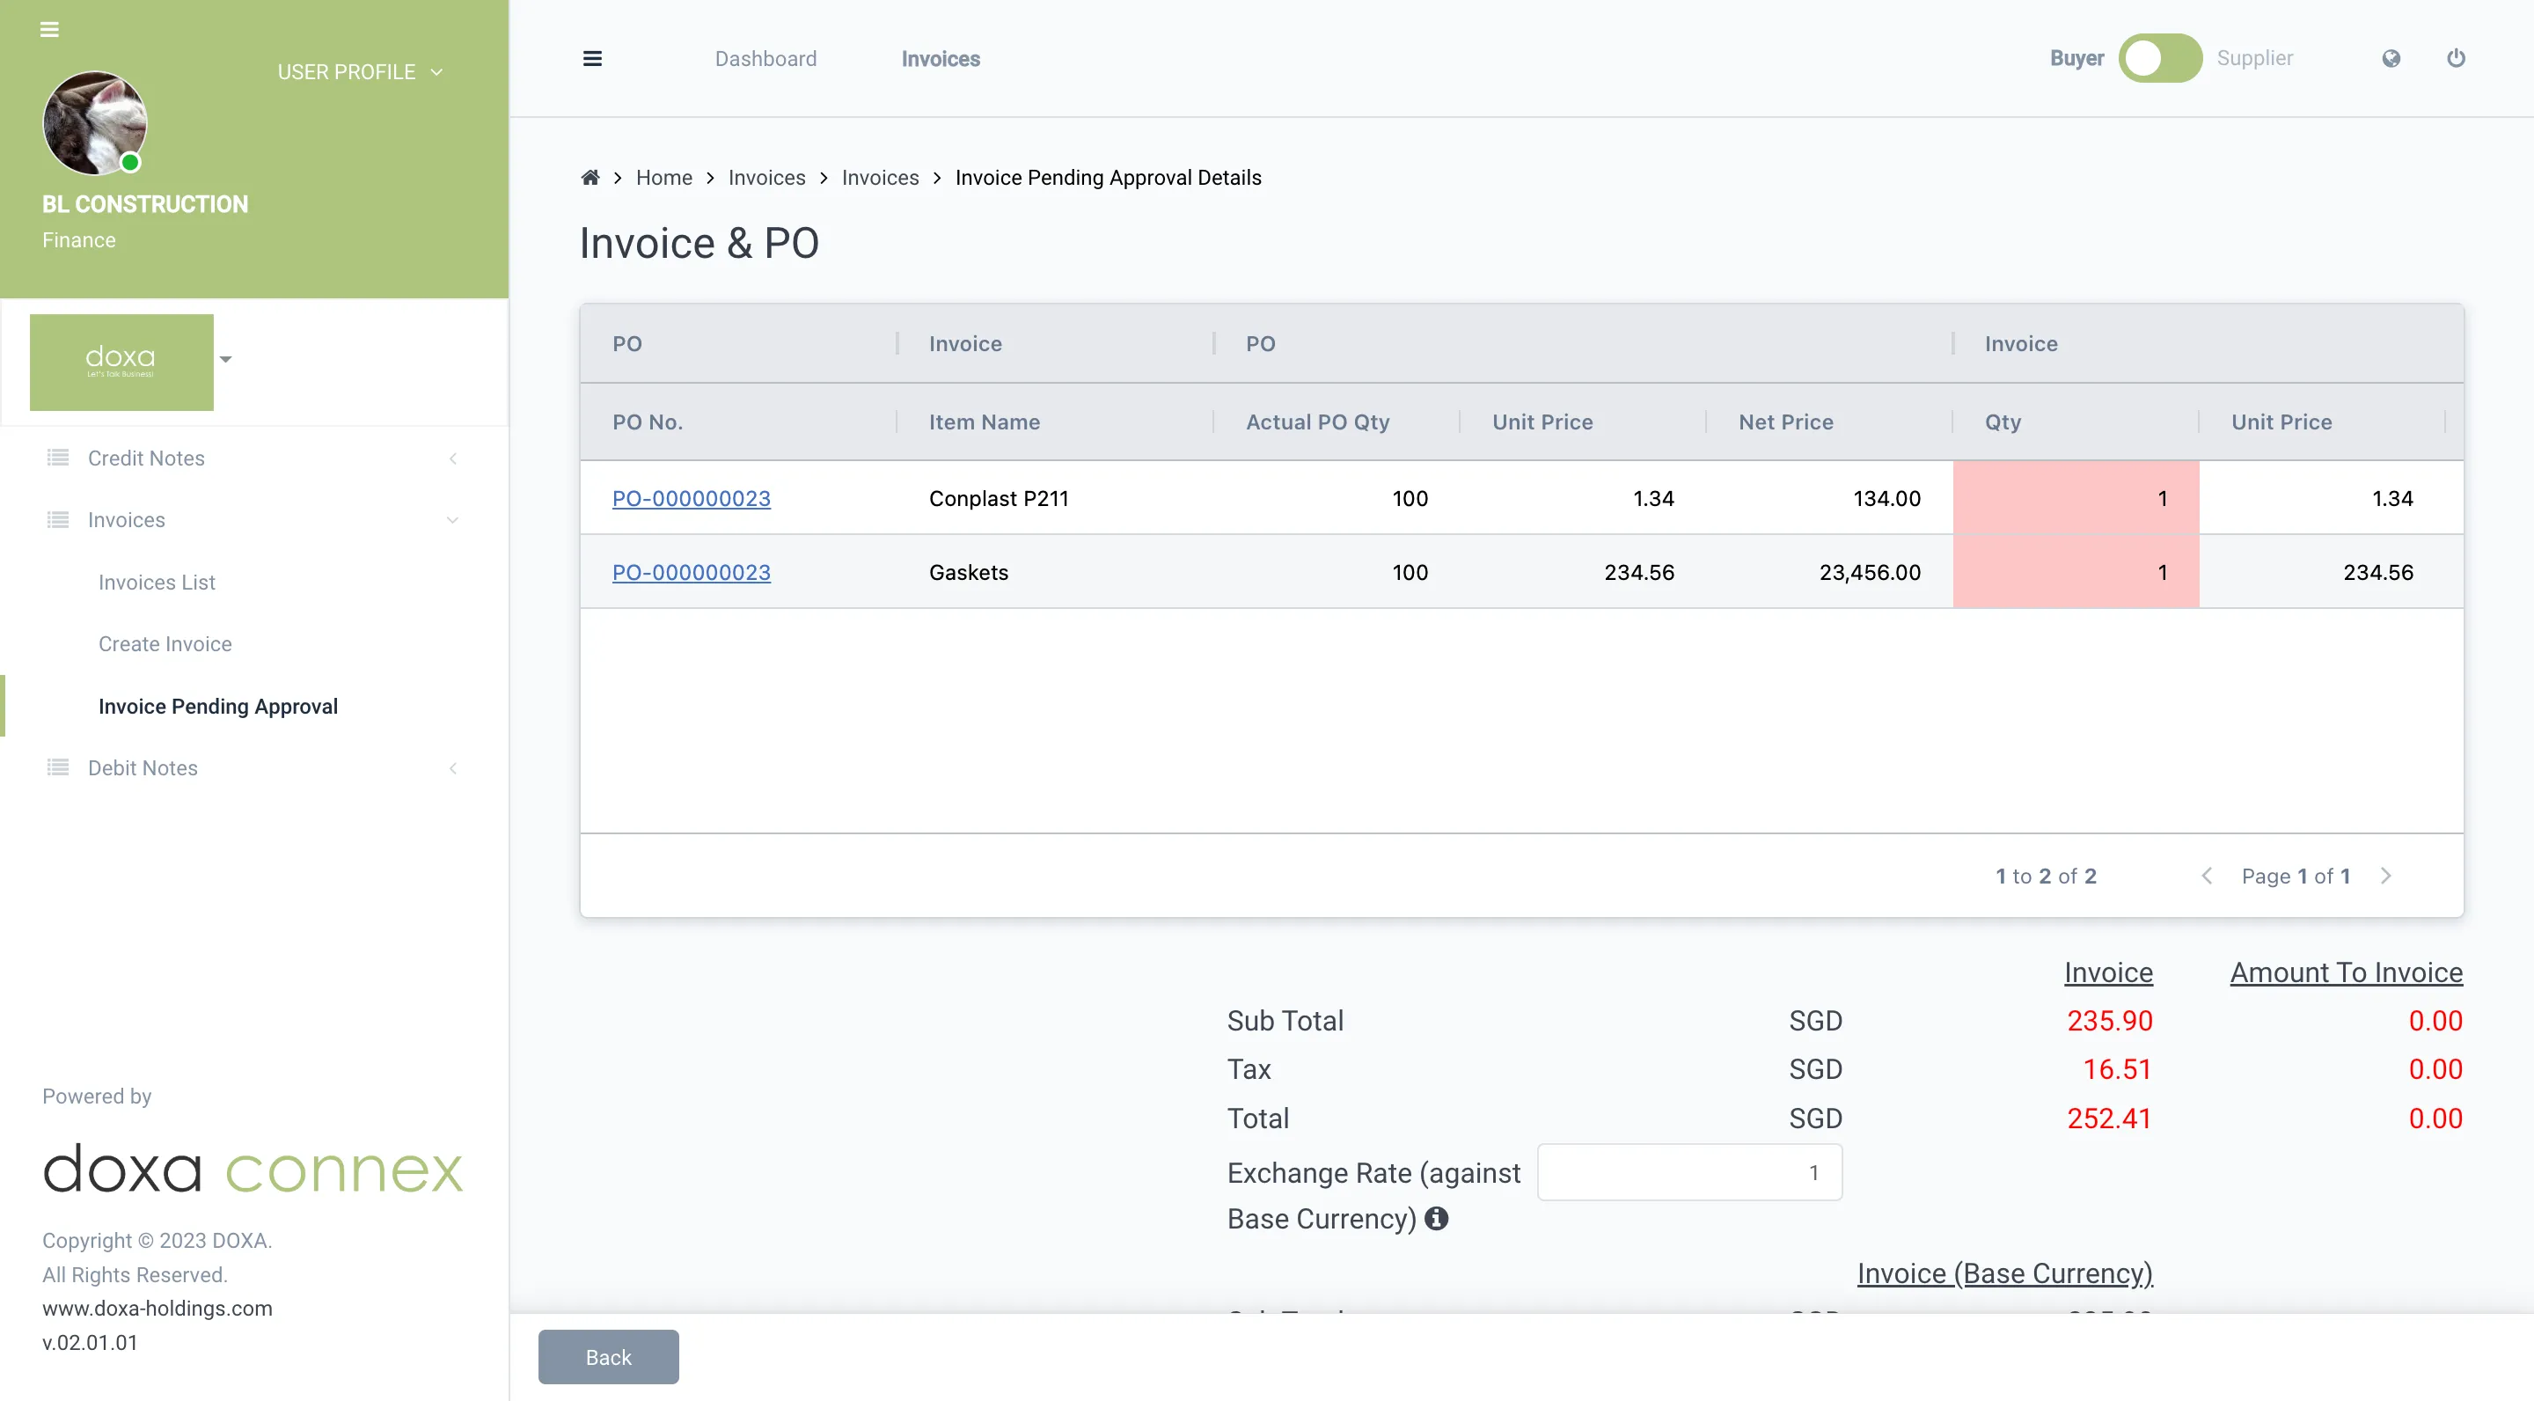Select Invoices List in sidebar
2534x1401 pixels.
click(157, 583)
